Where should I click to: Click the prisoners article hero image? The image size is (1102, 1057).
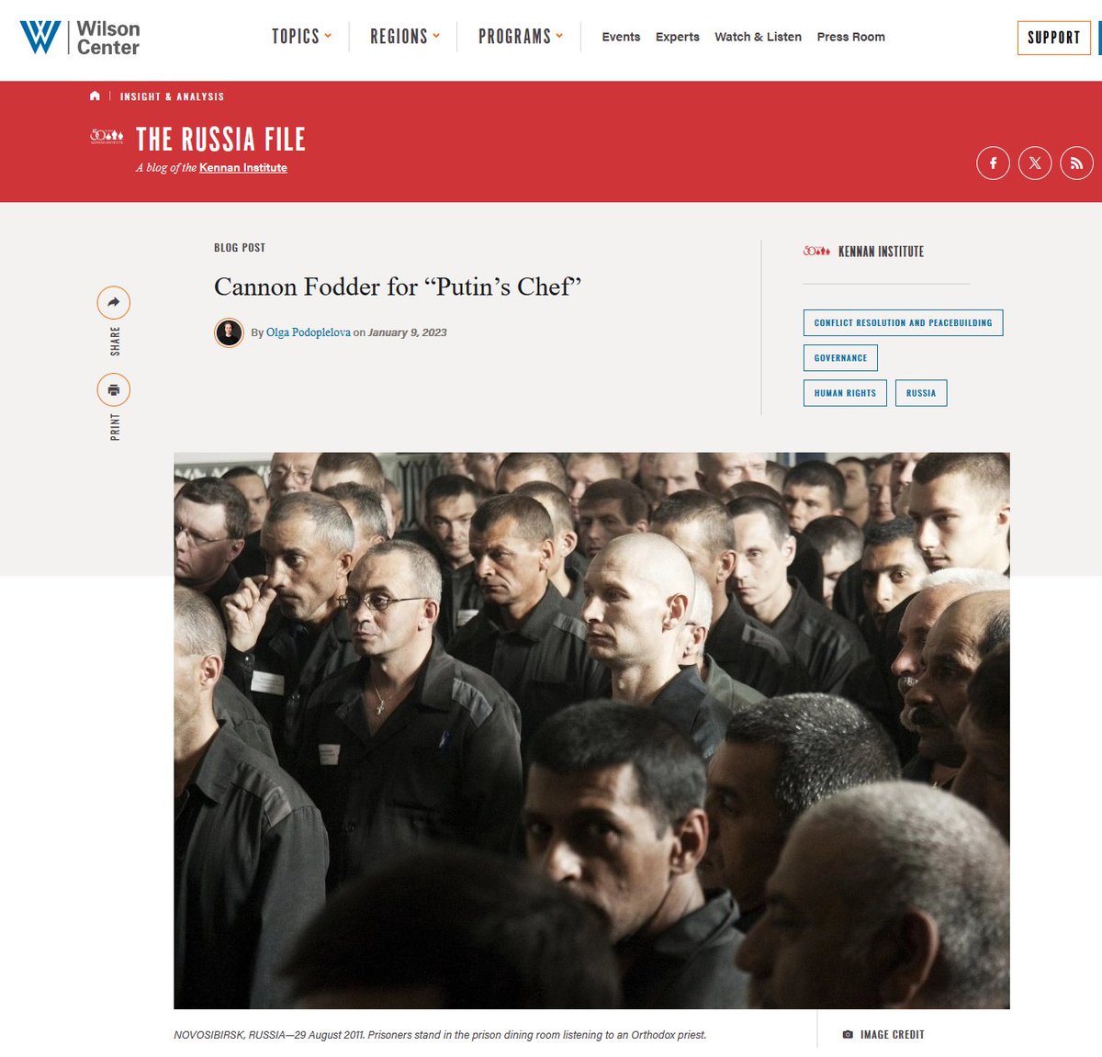coord(591,731)
